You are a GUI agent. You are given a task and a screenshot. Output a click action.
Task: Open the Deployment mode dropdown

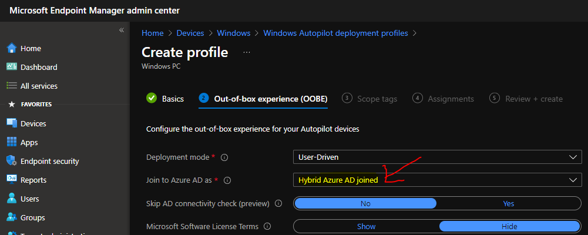click(437, 157)
